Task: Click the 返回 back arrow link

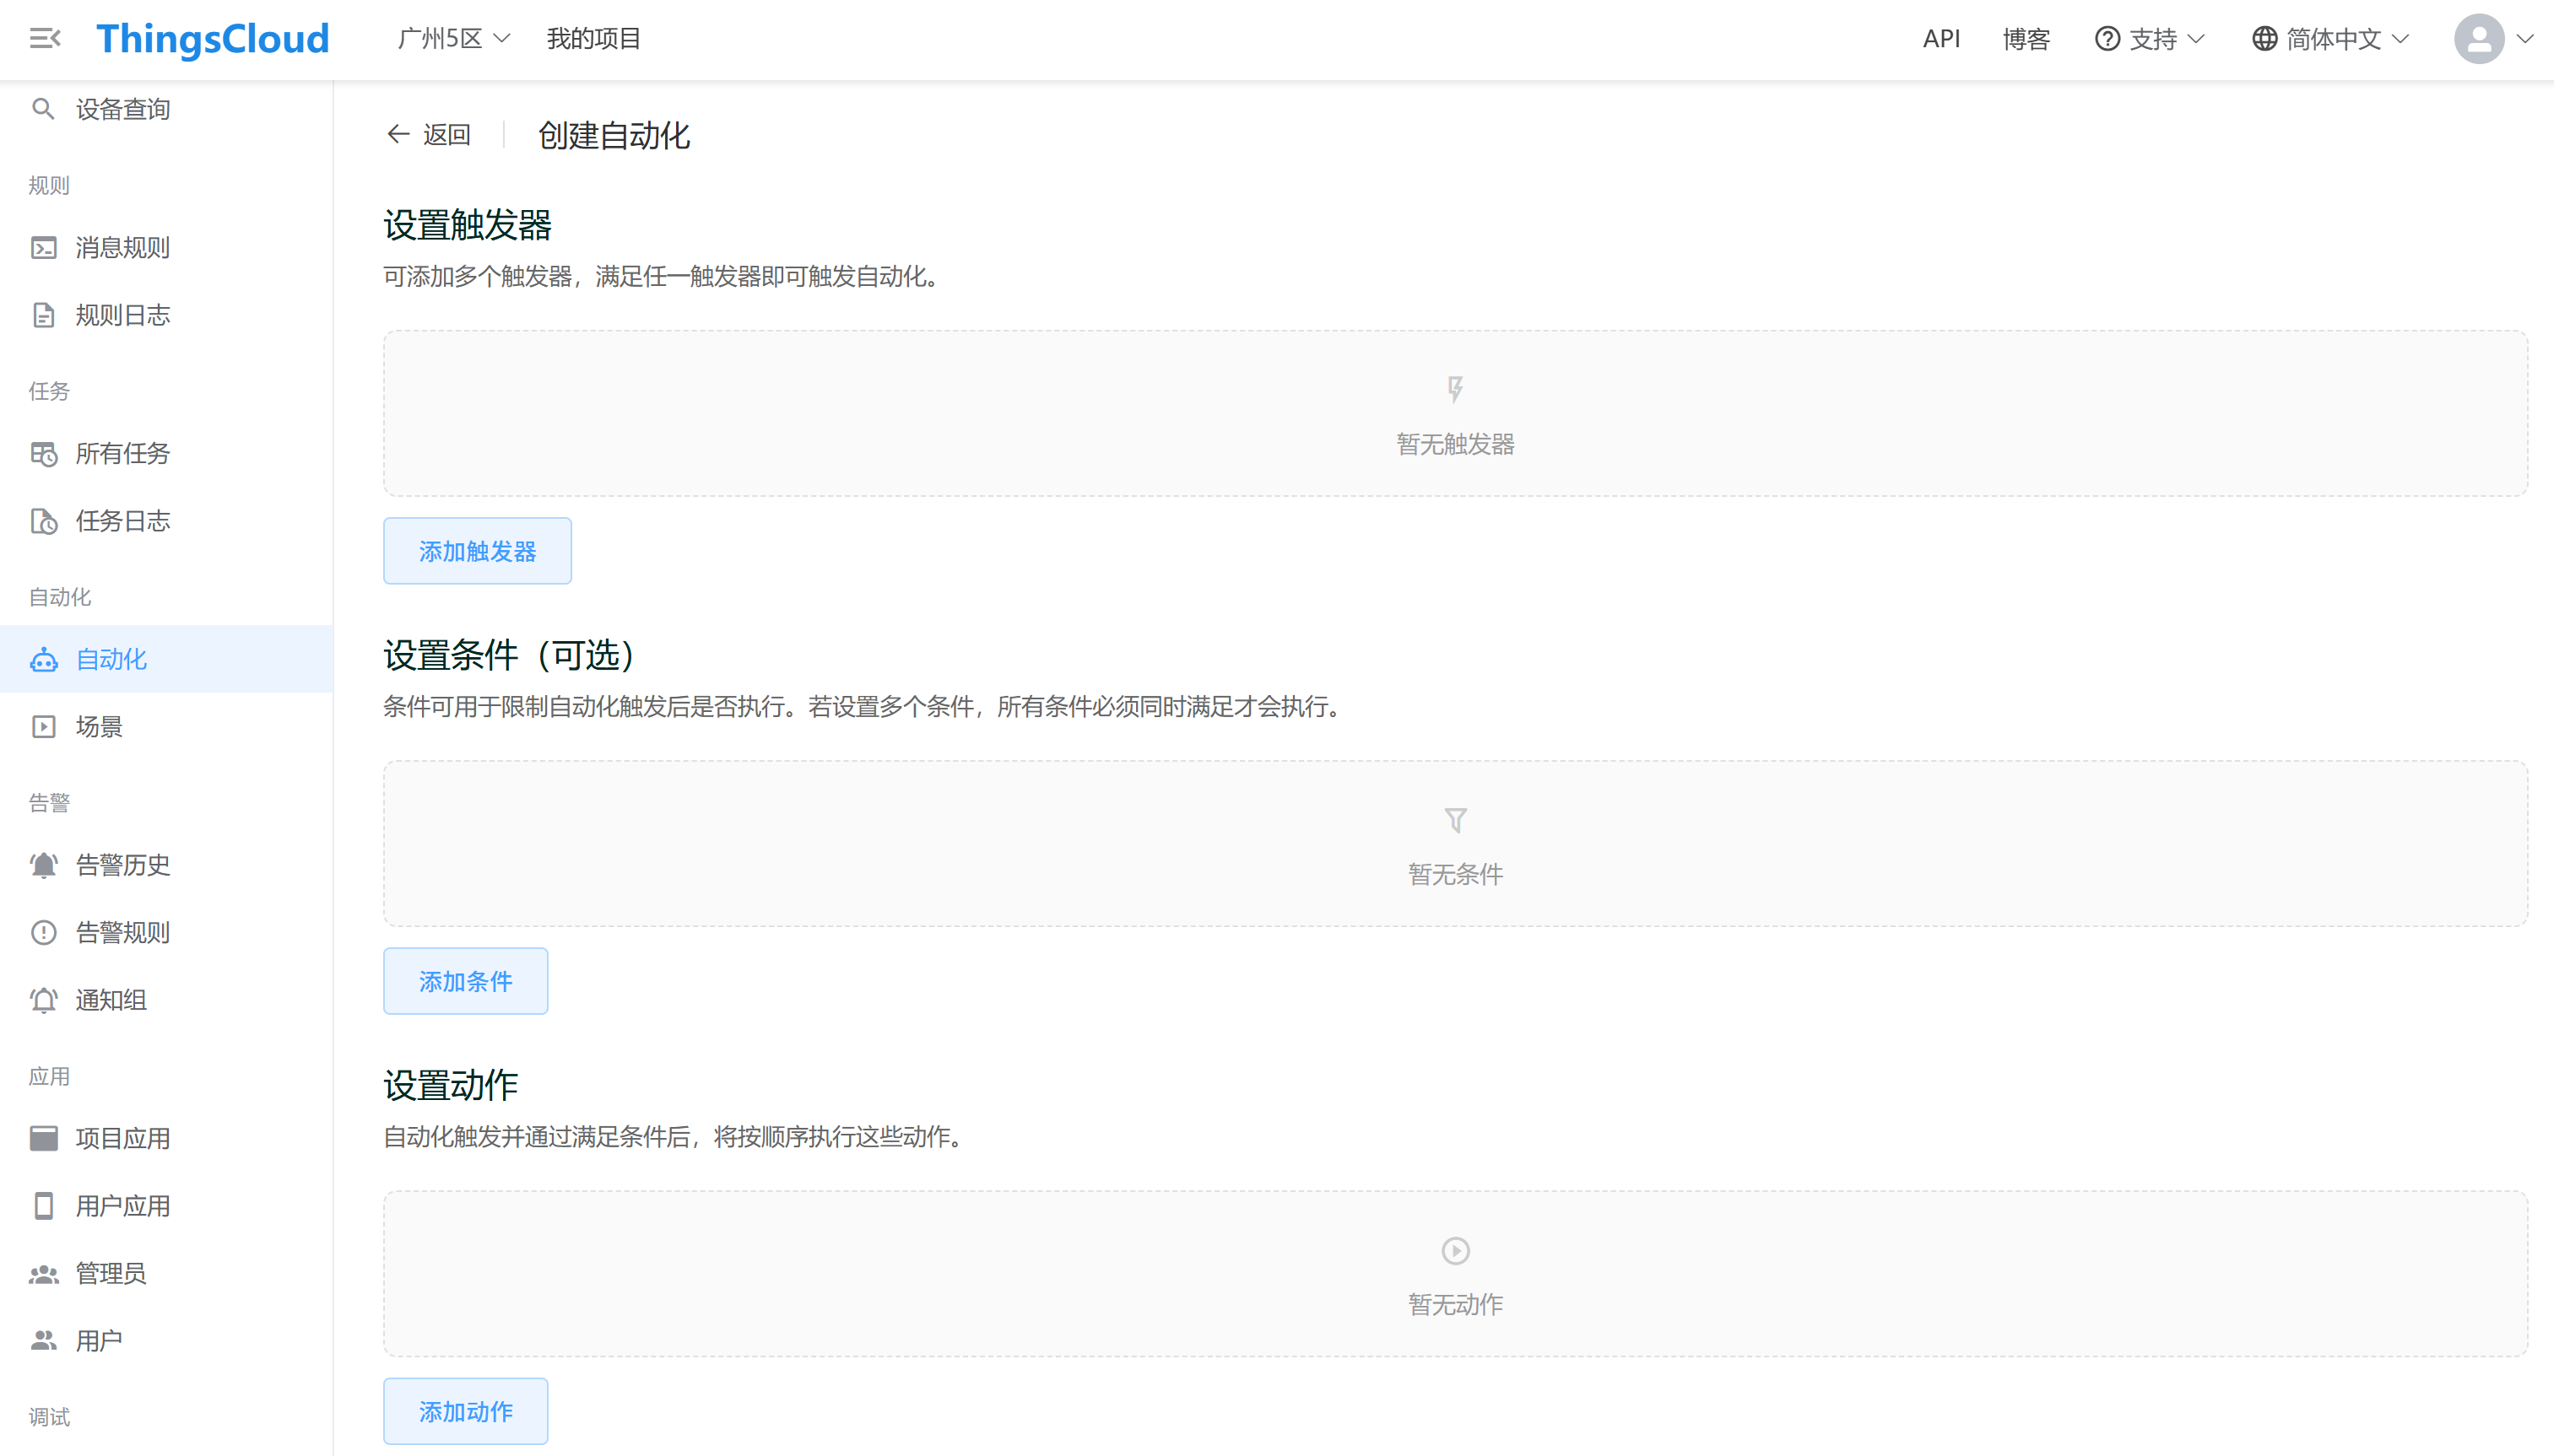Action: (429, 135)
